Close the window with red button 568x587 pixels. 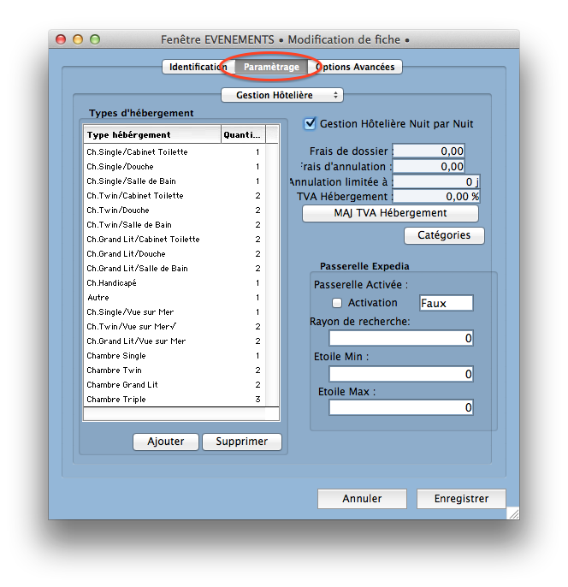[x=61, y=39]
